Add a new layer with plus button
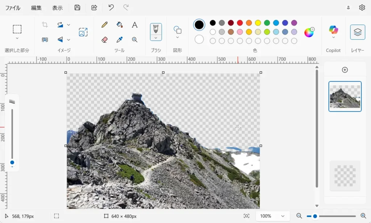Image resolution: width=371 pixels, height=223 pixels. pyautogui.click(x=345, y=70)
